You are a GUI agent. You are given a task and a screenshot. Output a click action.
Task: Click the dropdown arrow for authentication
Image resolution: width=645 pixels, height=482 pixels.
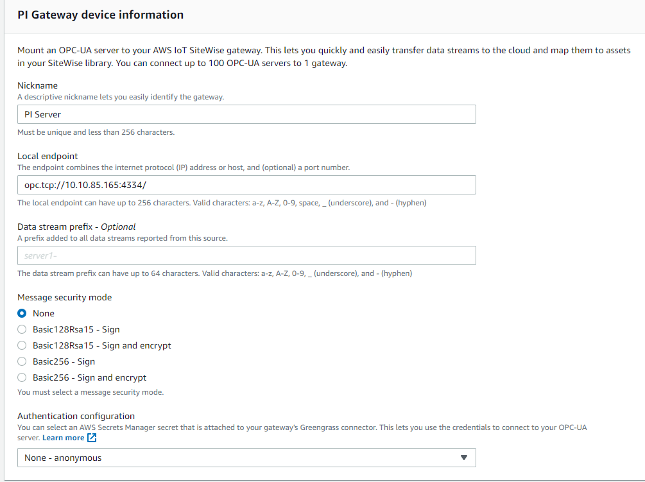464,458
